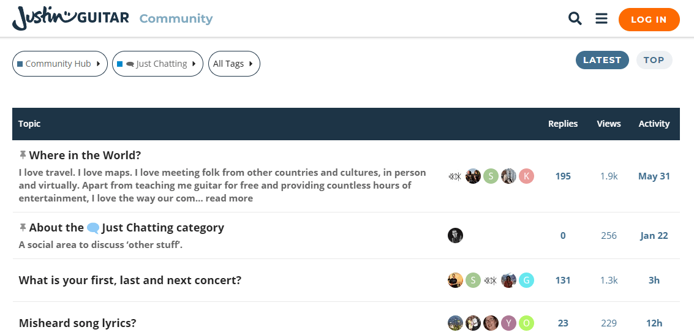Open 'What is your first, last and next concert?' topic
Viewport: 694px width, 335px height.
point(130,280)
